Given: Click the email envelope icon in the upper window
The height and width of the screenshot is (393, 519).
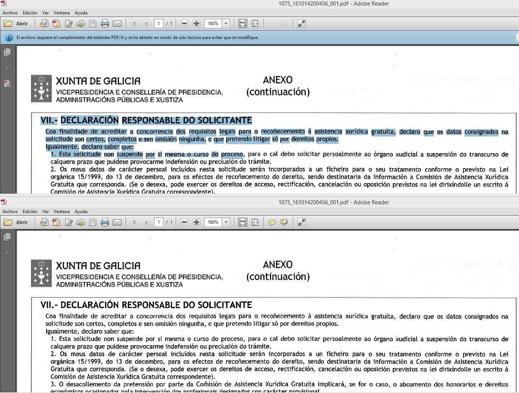Looking at the screenshot, I should pos(117,24).
